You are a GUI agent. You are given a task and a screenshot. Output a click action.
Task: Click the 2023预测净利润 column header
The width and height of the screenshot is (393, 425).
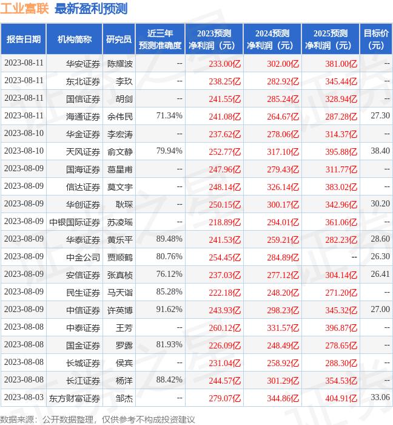(214, 39)
